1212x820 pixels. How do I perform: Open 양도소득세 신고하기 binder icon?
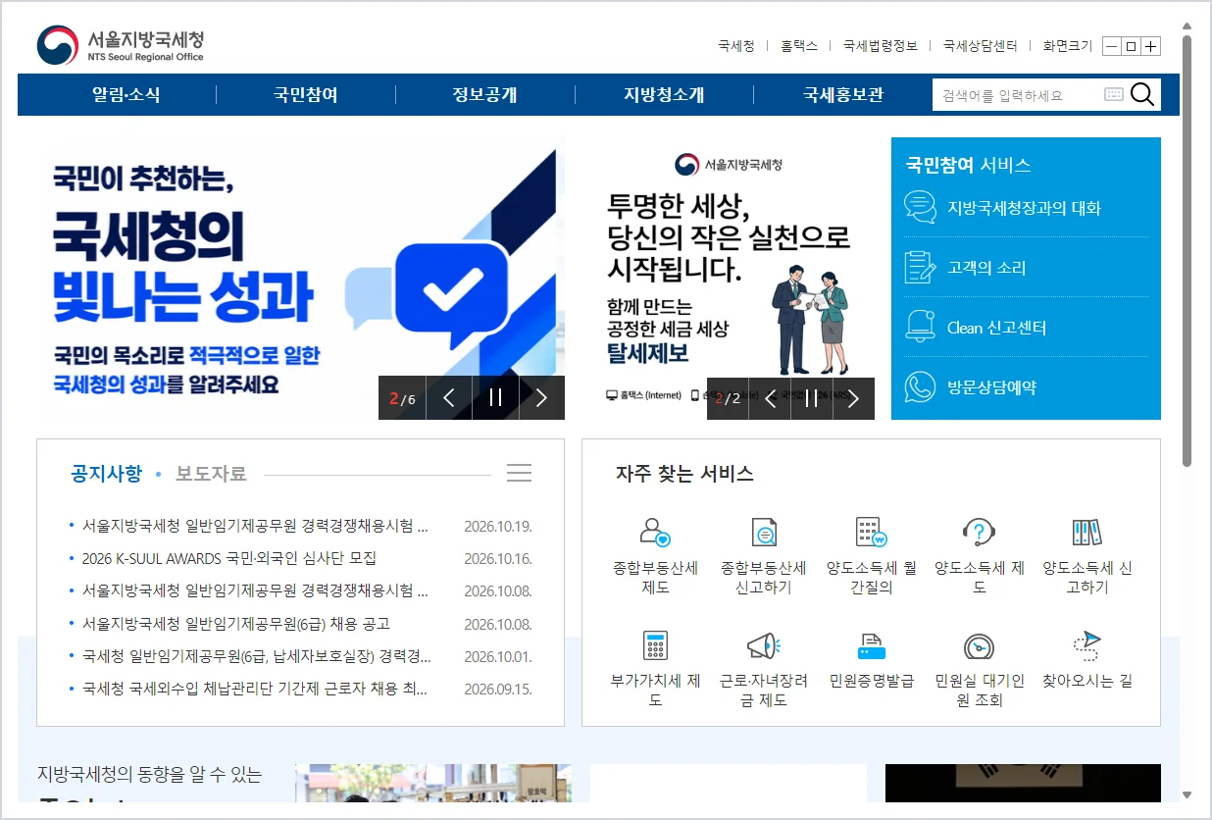tap(1086, 533)
